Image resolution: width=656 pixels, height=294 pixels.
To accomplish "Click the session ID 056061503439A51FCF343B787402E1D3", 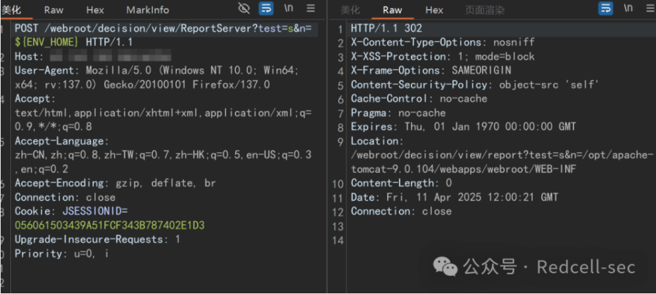I will (110, 226).
